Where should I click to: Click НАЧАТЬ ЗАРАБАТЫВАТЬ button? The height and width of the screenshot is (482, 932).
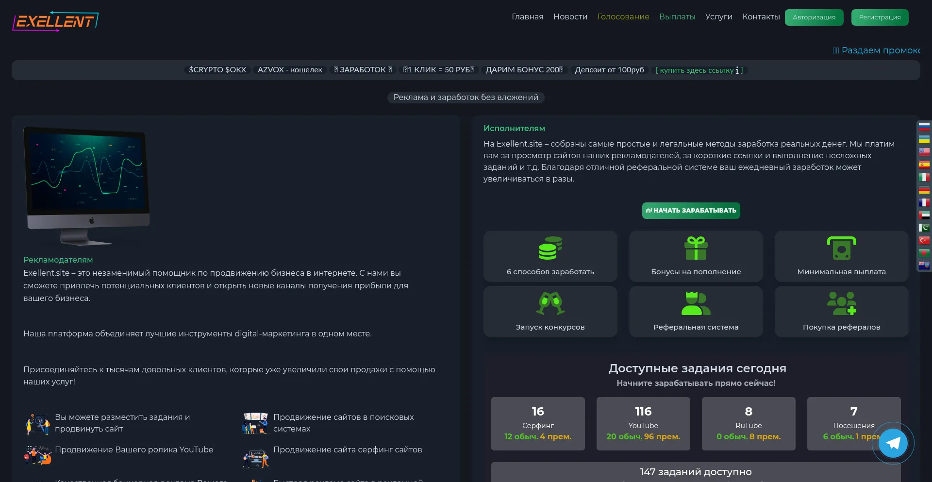coord(691,211)
